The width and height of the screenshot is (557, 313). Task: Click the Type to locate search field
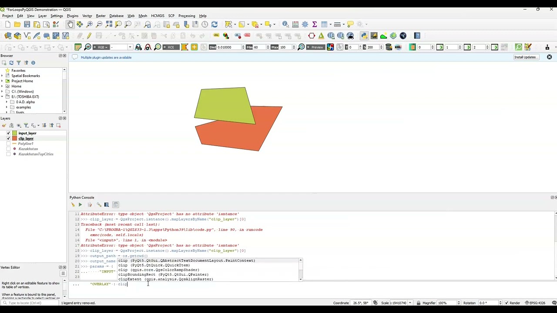pyautogui.click(x=30, y=303)
